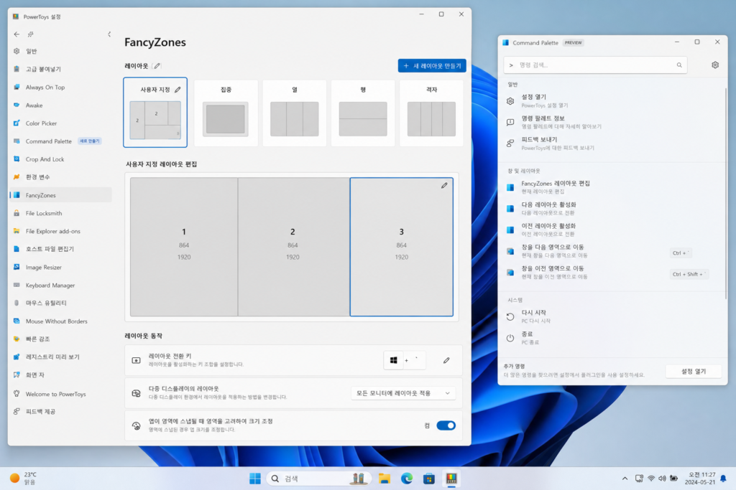Select zone 2 in the layout editor
Screen dimensions: 736x490
pos(294,247)
